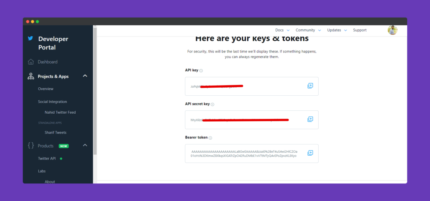Open the API secret key info tooltip
The width and height of the screenshot is (430, 201).
[212, 104]
